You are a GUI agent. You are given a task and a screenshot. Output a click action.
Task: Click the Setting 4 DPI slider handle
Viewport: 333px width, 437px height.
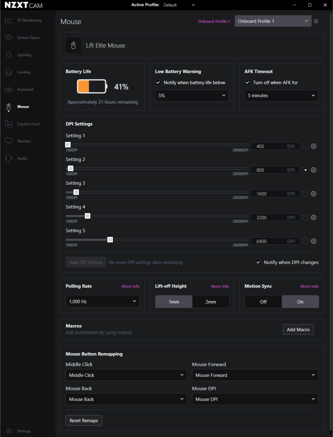87,216
